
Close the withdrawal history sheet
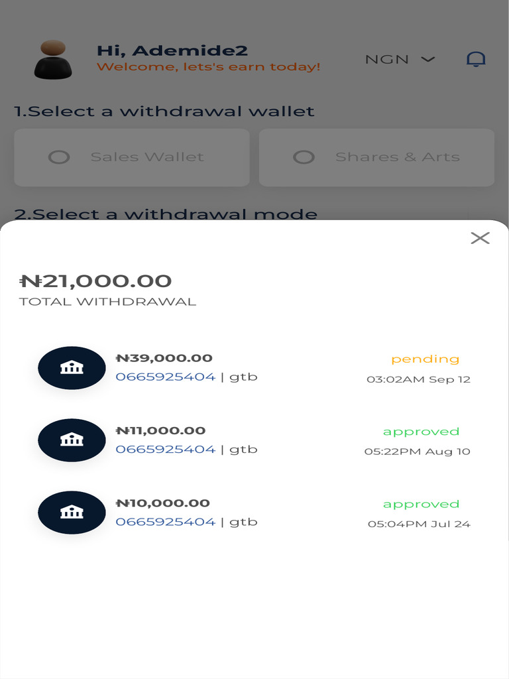480,238
